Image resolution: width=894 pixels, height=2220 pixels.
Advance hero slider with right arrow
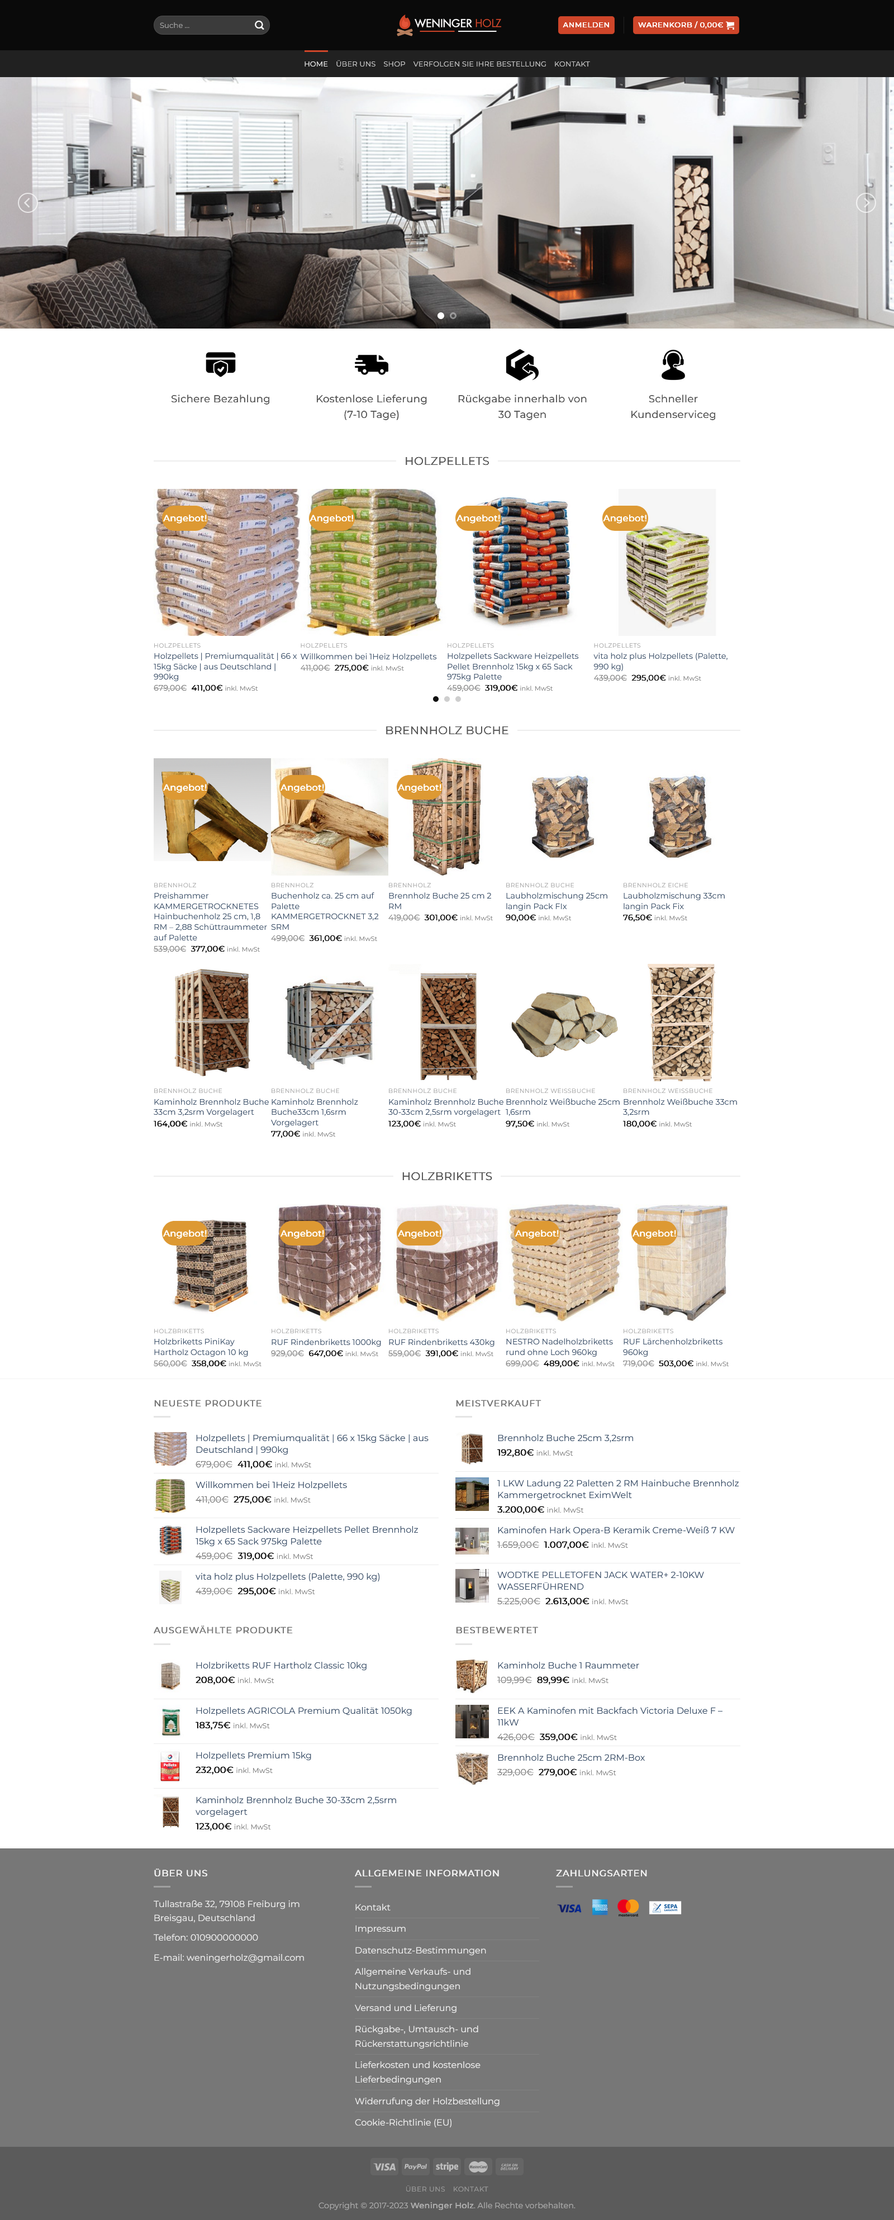866,202
